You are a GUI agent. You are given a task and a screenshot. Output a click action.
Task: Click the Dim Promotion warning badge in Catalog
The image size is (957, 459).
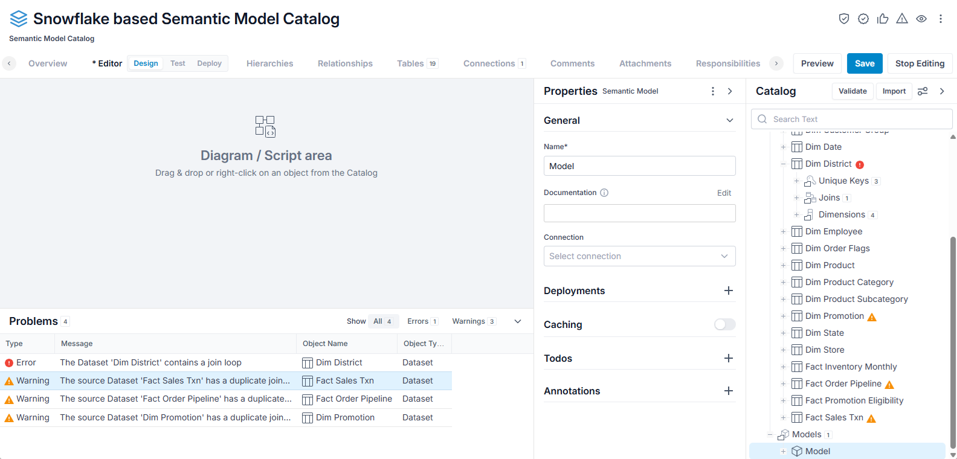tap(872, 317)
